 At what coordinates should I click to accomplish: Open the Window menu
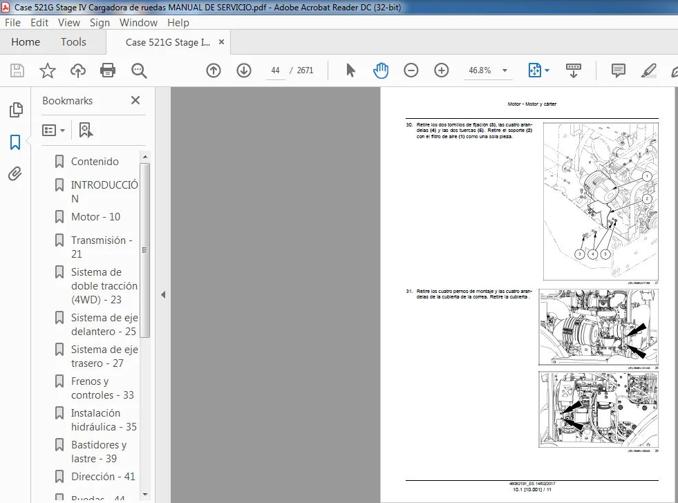coord(138,23)
